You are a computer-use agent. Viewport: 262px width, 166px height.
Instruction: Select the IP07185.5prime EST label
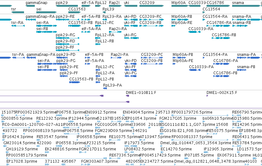tap(199, 155)
